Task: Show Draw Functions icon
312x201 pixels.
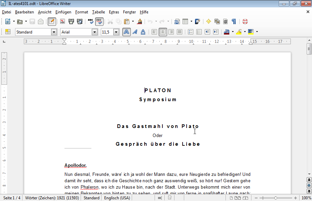Action: pyautogui.click(x=197, y=21)
